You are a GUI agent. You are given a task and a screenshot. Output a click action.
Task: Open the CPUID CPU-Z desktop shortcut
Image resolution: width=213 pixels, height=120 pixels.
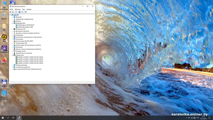(x=4, y=49)
